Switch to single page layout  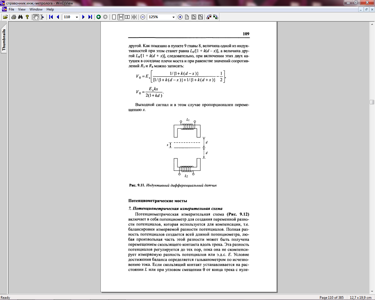[x=114, y=17]
